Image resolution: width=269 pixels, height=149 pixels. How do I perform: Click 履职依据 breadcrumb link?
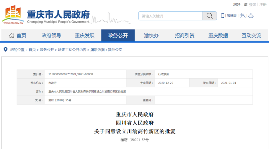click(97, 50)
